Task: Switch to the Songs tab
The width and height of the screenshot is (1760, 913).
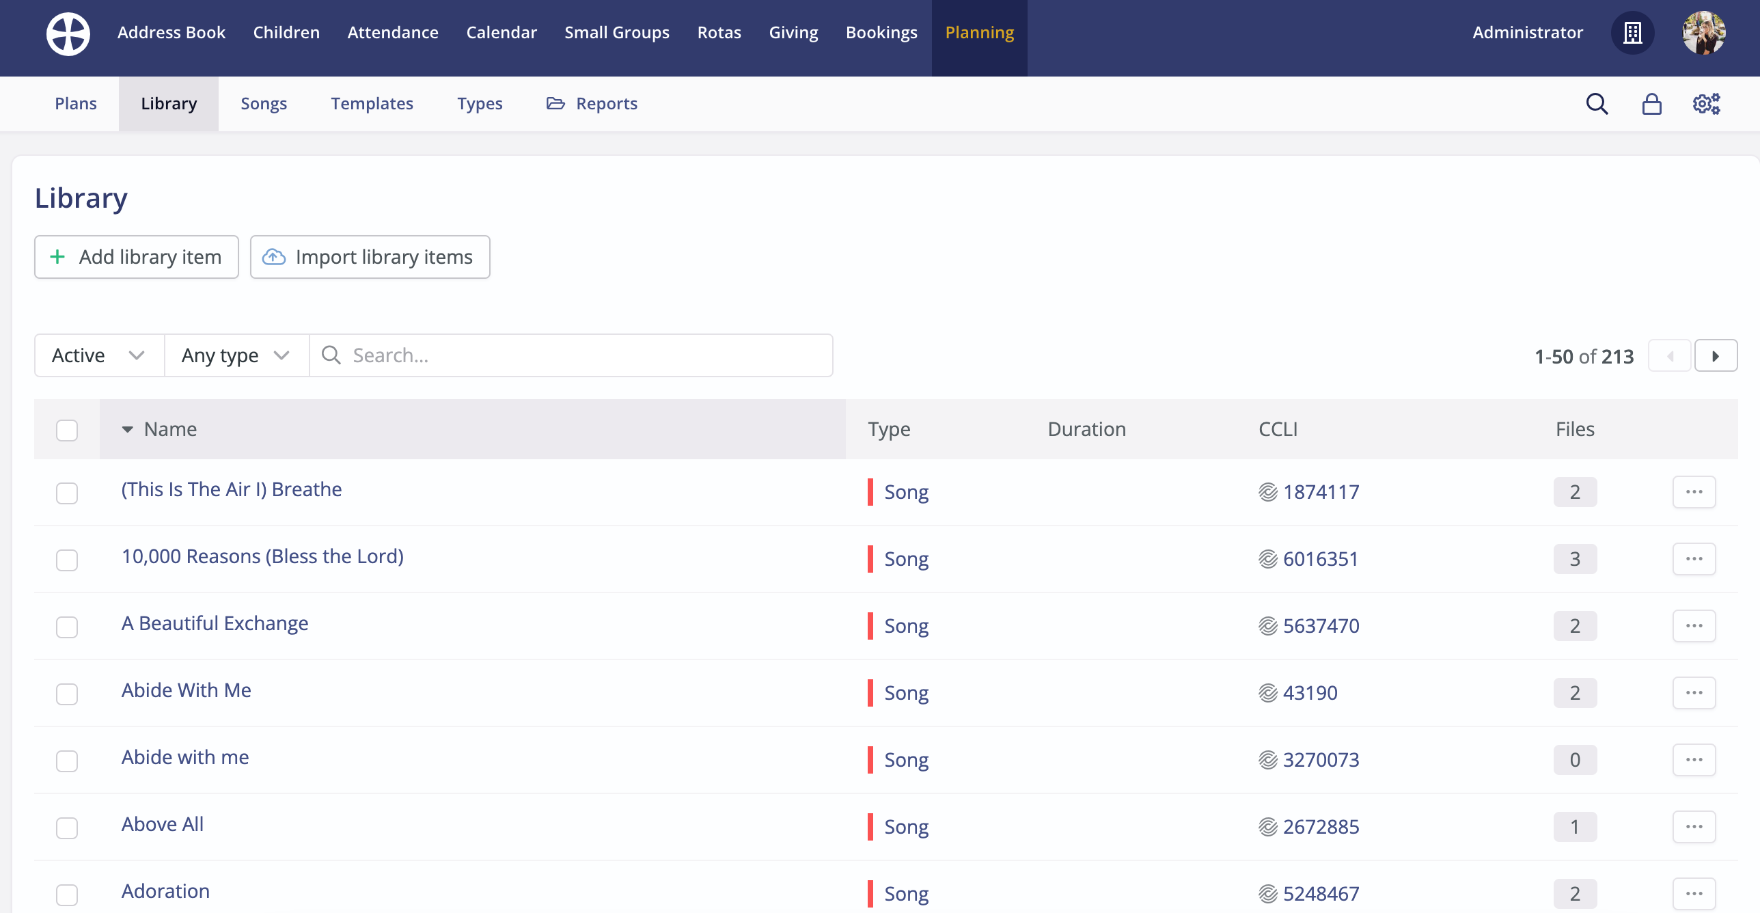Action: (264, 104)
